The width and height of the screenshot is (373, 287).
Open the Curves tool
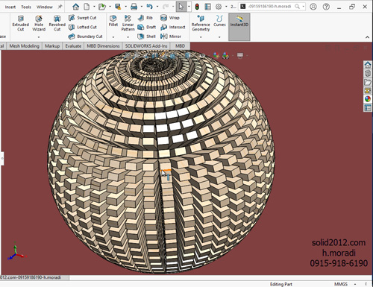[219, 21]
